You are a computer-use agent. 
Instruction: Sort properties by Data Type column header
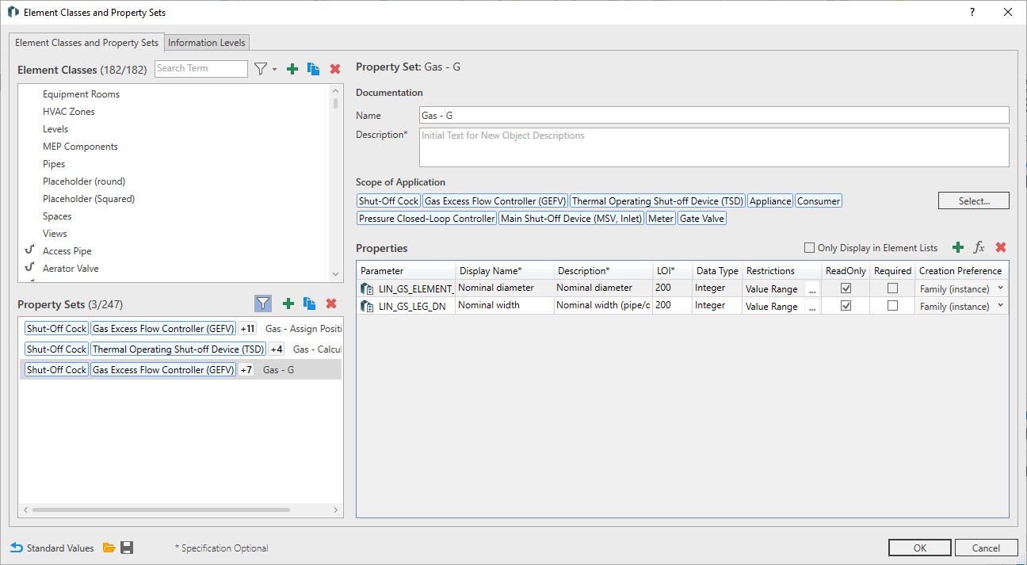click(717, 270)
